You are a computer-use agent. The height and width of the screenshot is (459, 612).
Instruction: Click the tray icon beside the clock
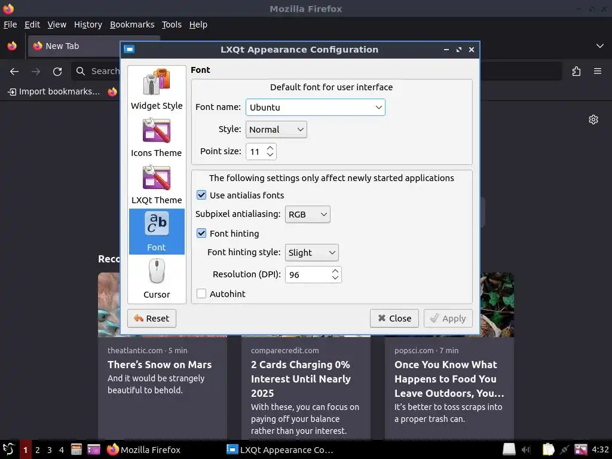[x=581, y=449]
